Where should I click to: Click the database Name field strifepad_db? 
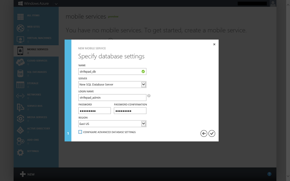coord(112,71)
